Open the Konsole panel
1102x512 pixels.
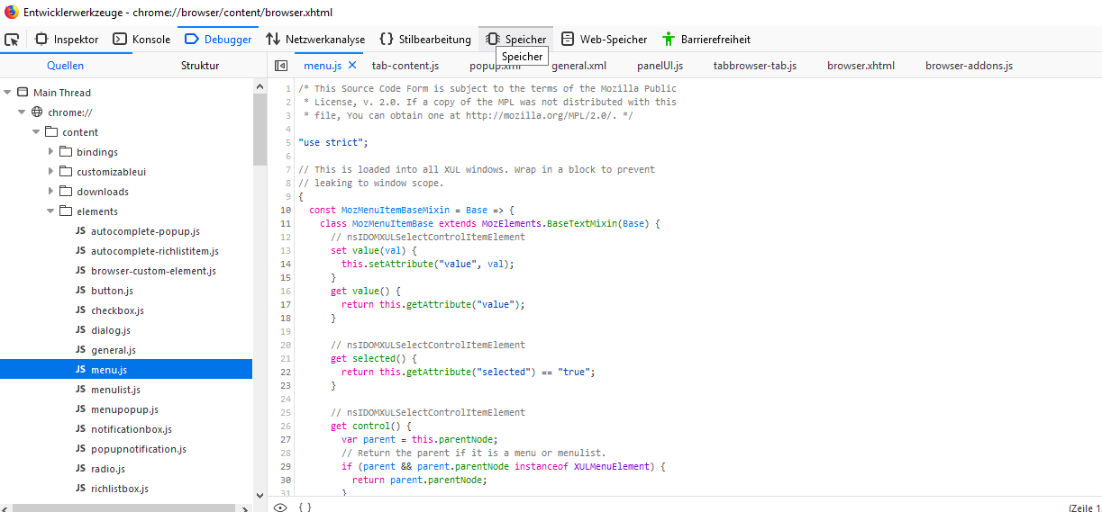[x=141, y=40]
